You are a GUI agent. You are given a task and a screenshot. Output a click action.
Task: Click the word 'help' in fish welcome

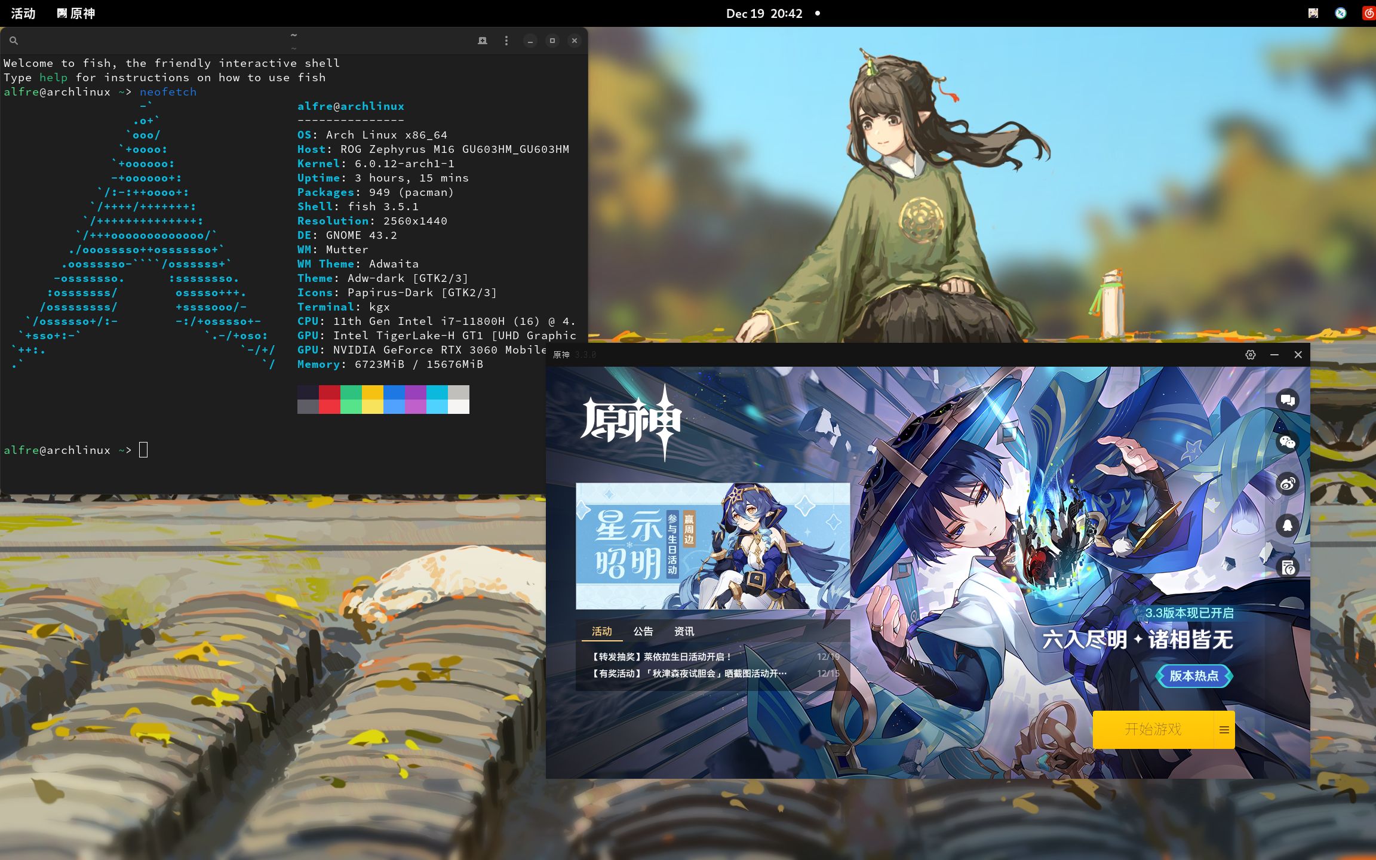pos(54,77)
